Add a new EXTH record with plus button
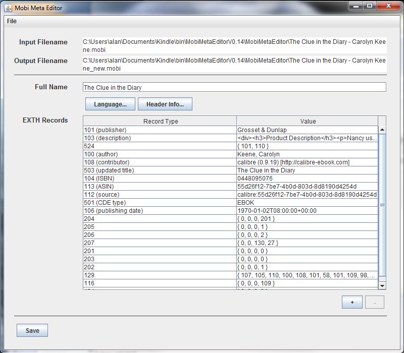 click(x=352, y=302)
